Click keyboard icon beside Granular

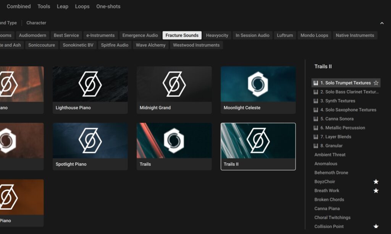tap(316, 146)
